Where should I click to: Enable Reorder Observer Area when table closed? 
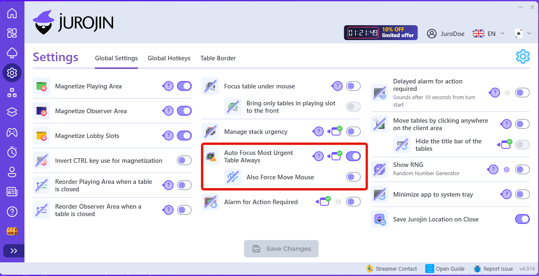coord(184,210)
